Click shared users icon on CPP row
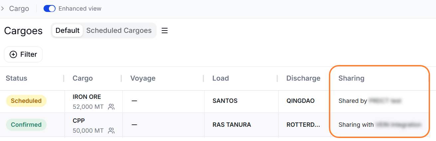The height and width of the screenshot is (141, 436). click(x=111, y=131)
